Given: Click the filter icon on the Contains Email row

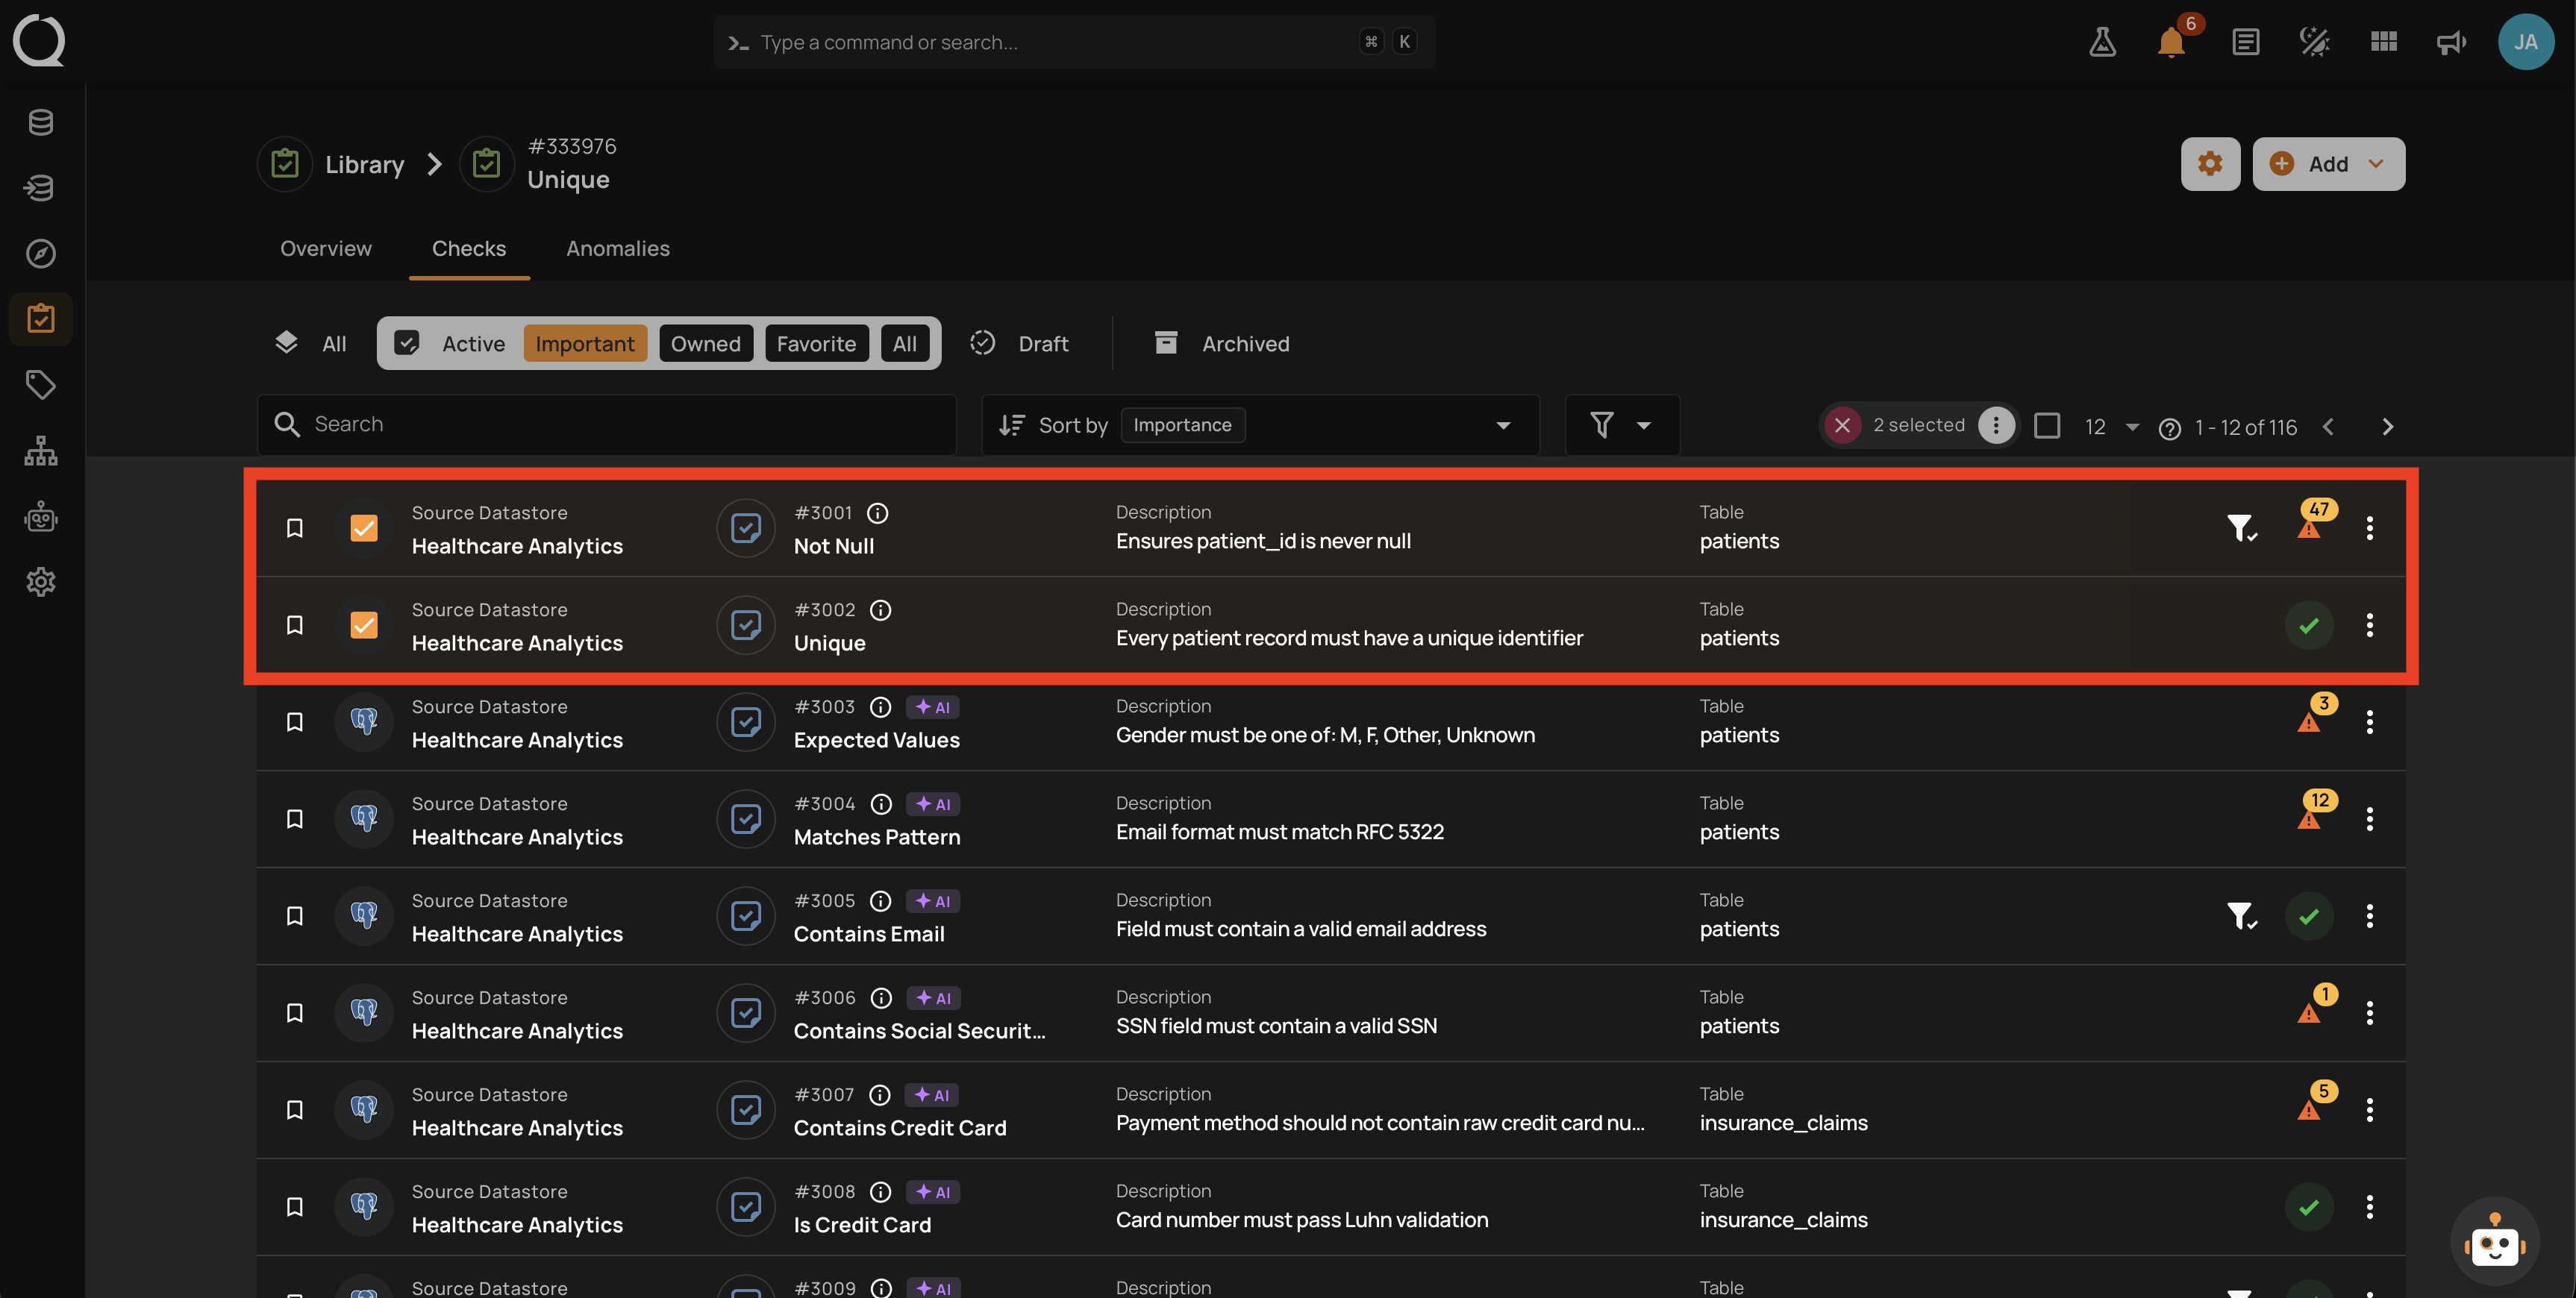Looking at the screenshot, I should coord(2241,916).
